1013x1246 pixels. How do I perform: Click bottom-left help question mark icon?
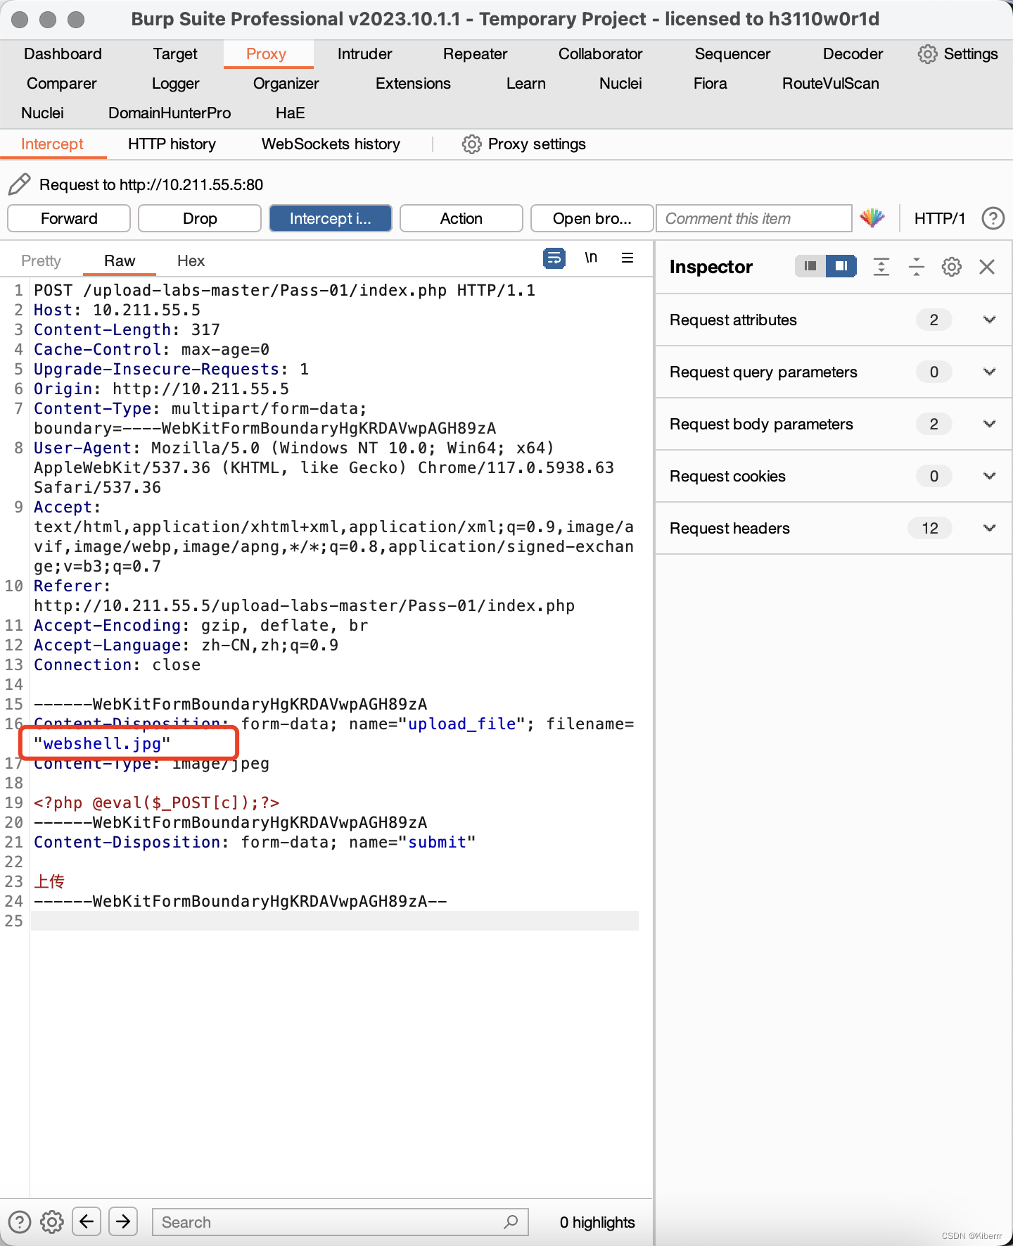tap(19, 1222)
